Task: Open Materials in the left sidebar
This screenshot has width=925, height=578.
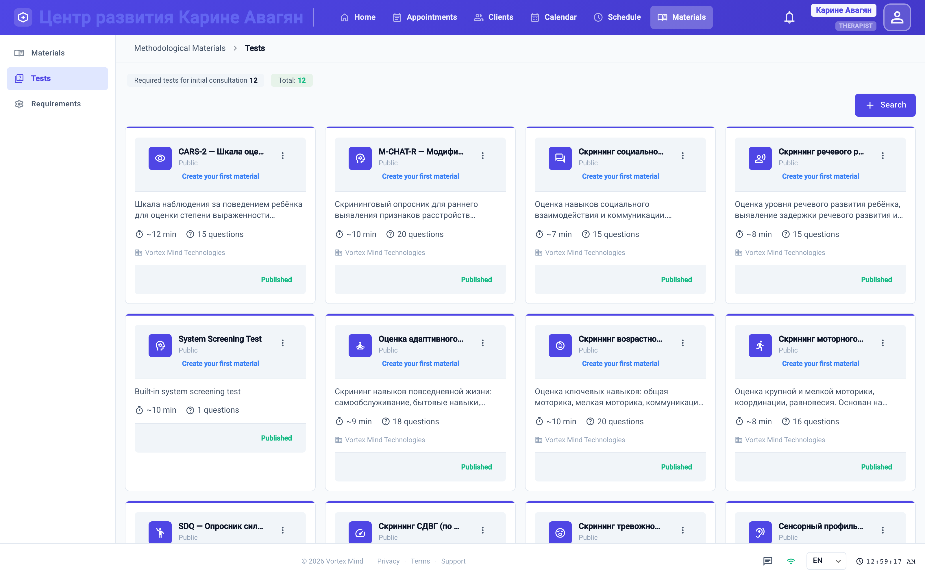Action: (x=57, y=53)
